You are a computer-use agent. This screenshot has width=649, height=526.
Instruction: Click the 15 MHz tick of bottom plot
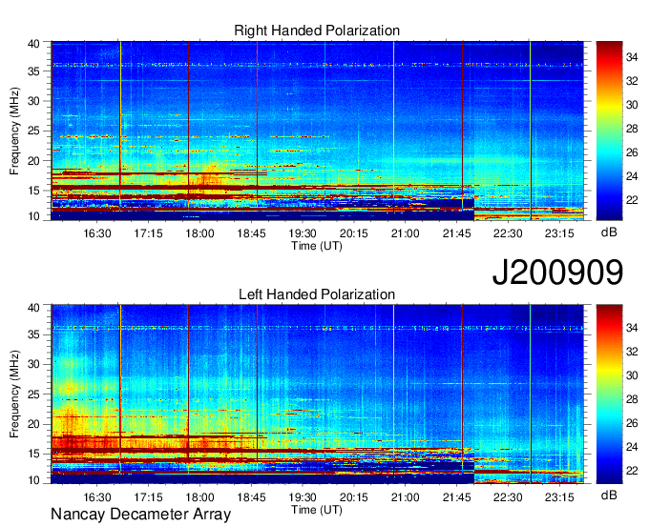point(34,455)
